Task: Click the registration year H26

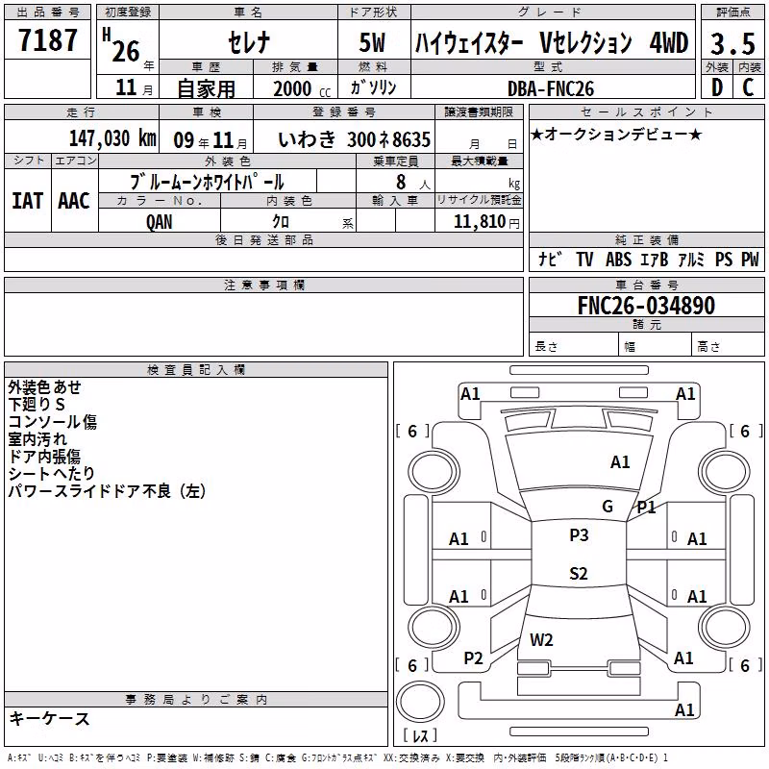Action: click(x=121, y=45)
